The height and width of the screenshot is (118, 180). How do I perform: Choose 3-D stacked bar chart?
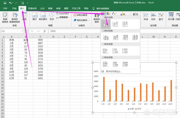click(x=115, y=64)
